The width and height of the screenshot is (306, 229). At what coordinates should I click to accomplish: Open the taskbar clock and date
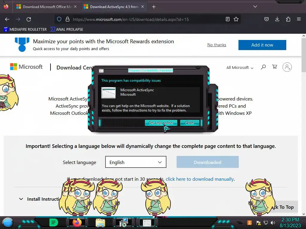point(290,222)
